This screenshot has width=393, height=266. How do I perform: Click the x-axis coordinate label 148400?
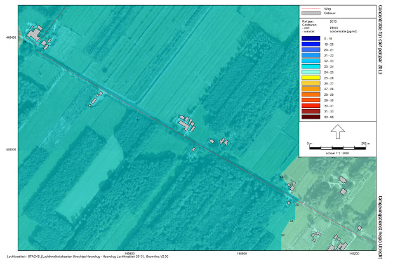pyautogui.click(x=130, y=253)
